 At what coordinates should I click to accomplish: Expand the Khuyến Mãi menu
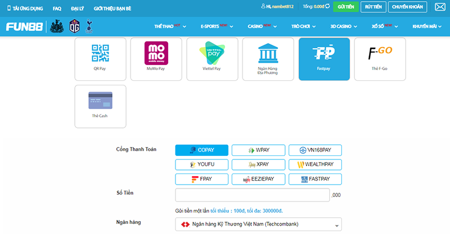click(427, 26)
